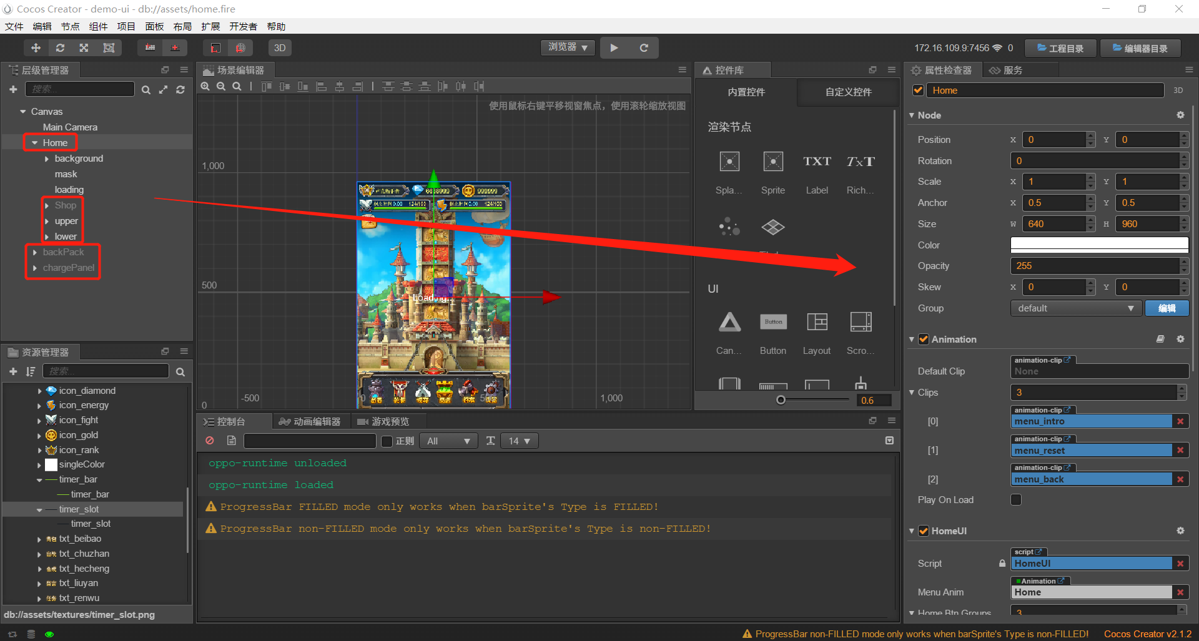Refresh the hierarchy panel
1199x641 pixels.
point(180,90)
